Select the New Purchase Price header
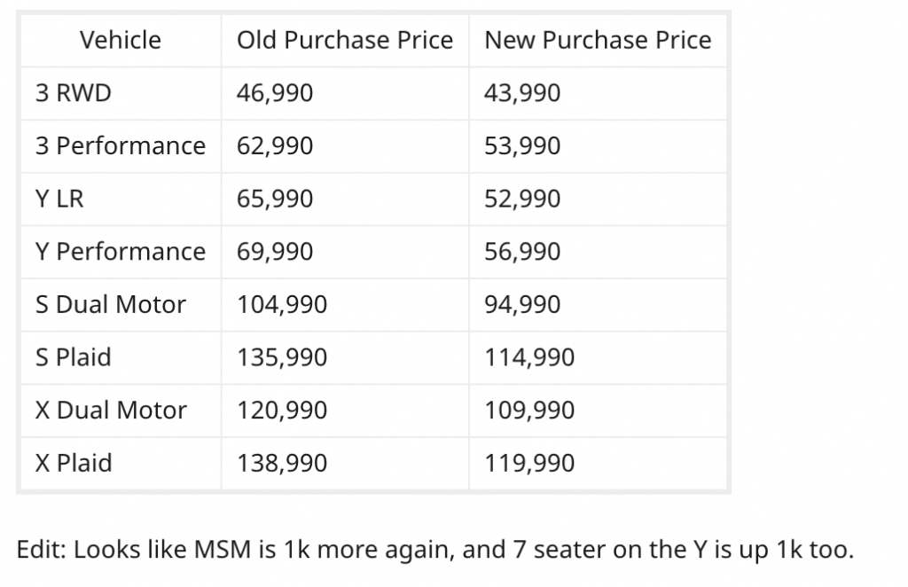 click(x=598, y=41)
